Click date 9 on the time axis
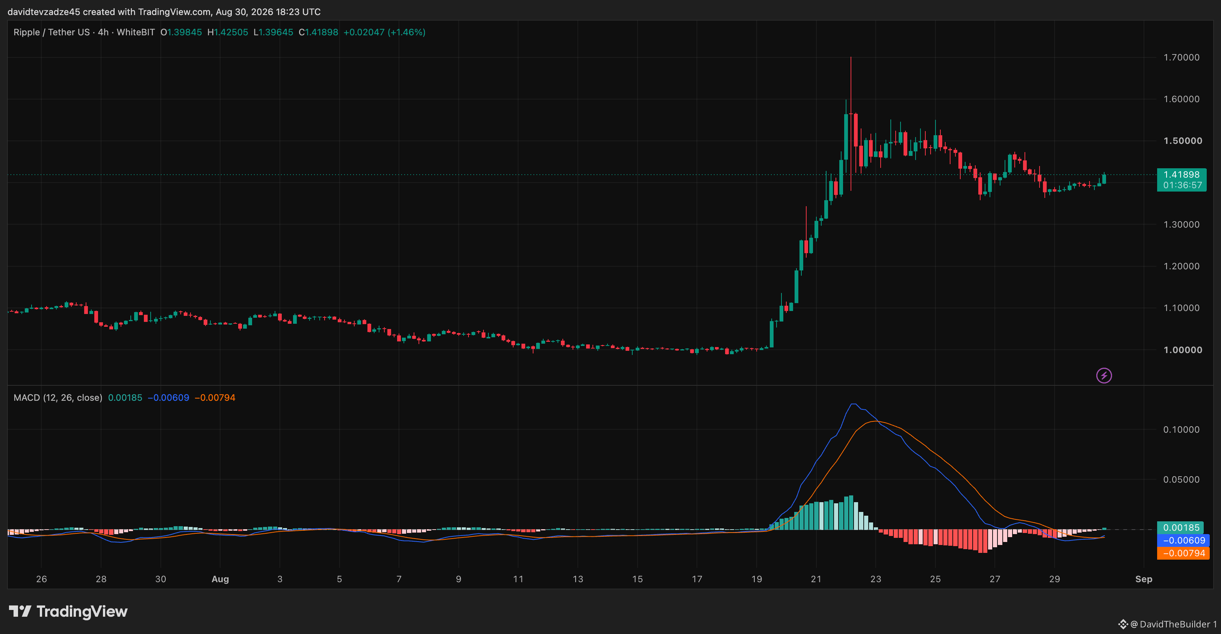1221x634 pixels. [458, 579]
